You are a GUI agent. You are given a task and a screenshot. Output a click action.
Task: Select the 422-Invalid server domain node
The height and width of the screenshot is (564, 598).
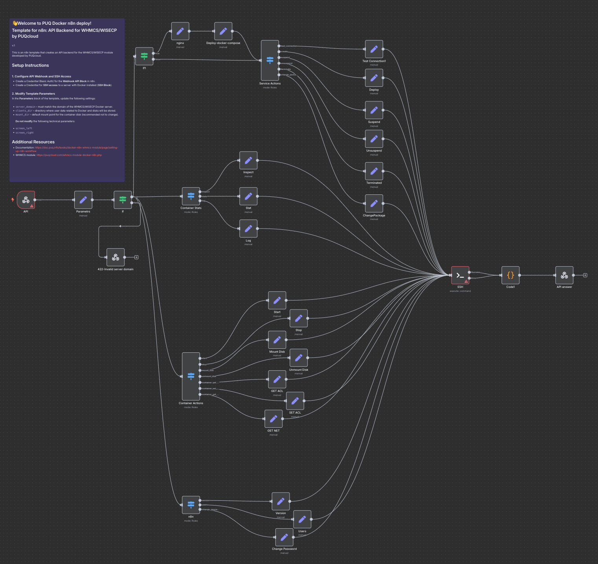click(116, 257)
